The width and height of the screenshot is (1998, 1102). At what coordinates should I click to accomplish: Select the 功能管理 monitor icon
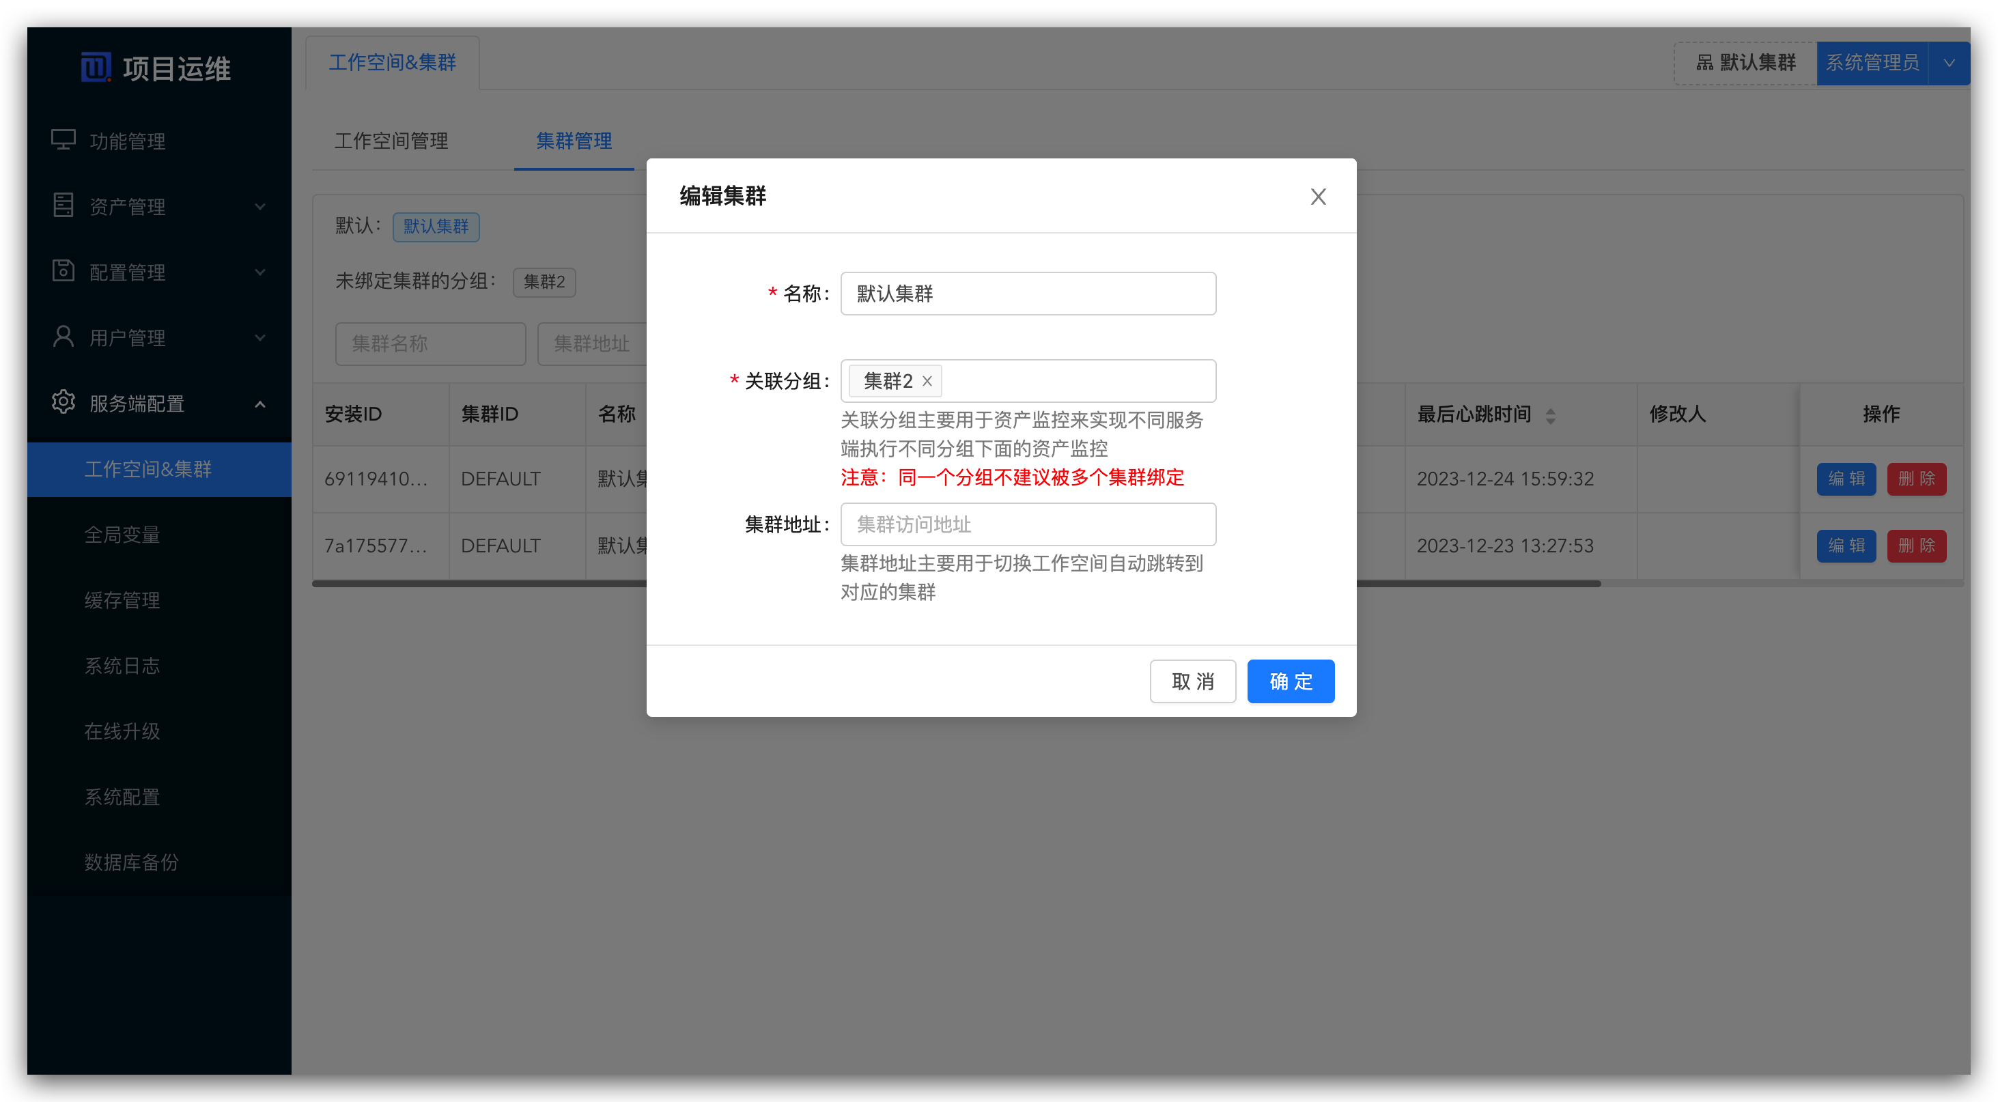(63, 141)
